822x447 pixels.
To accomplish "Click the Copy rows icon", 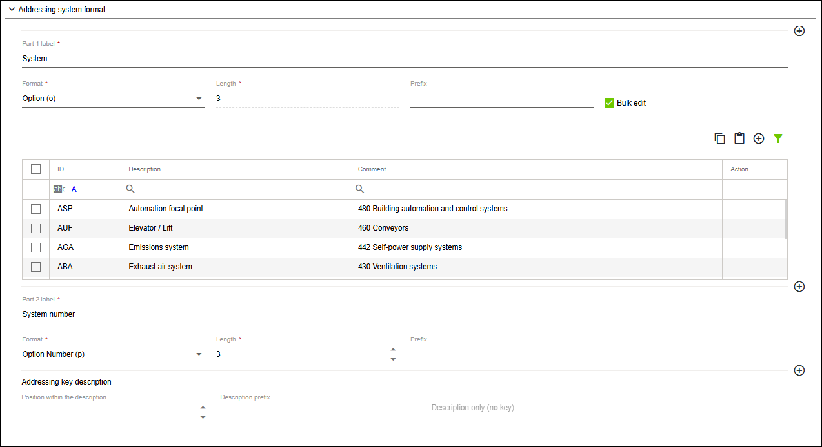I will click(719, 138).
